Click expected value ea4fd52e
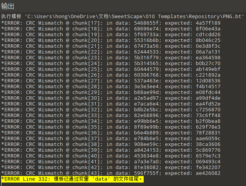The height and width of the screenshot is (186, 246). click(208, 104)
